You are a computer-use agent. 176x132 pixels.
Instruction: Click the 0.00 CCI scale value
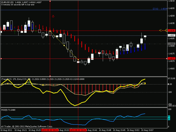(x=170, y=84)
